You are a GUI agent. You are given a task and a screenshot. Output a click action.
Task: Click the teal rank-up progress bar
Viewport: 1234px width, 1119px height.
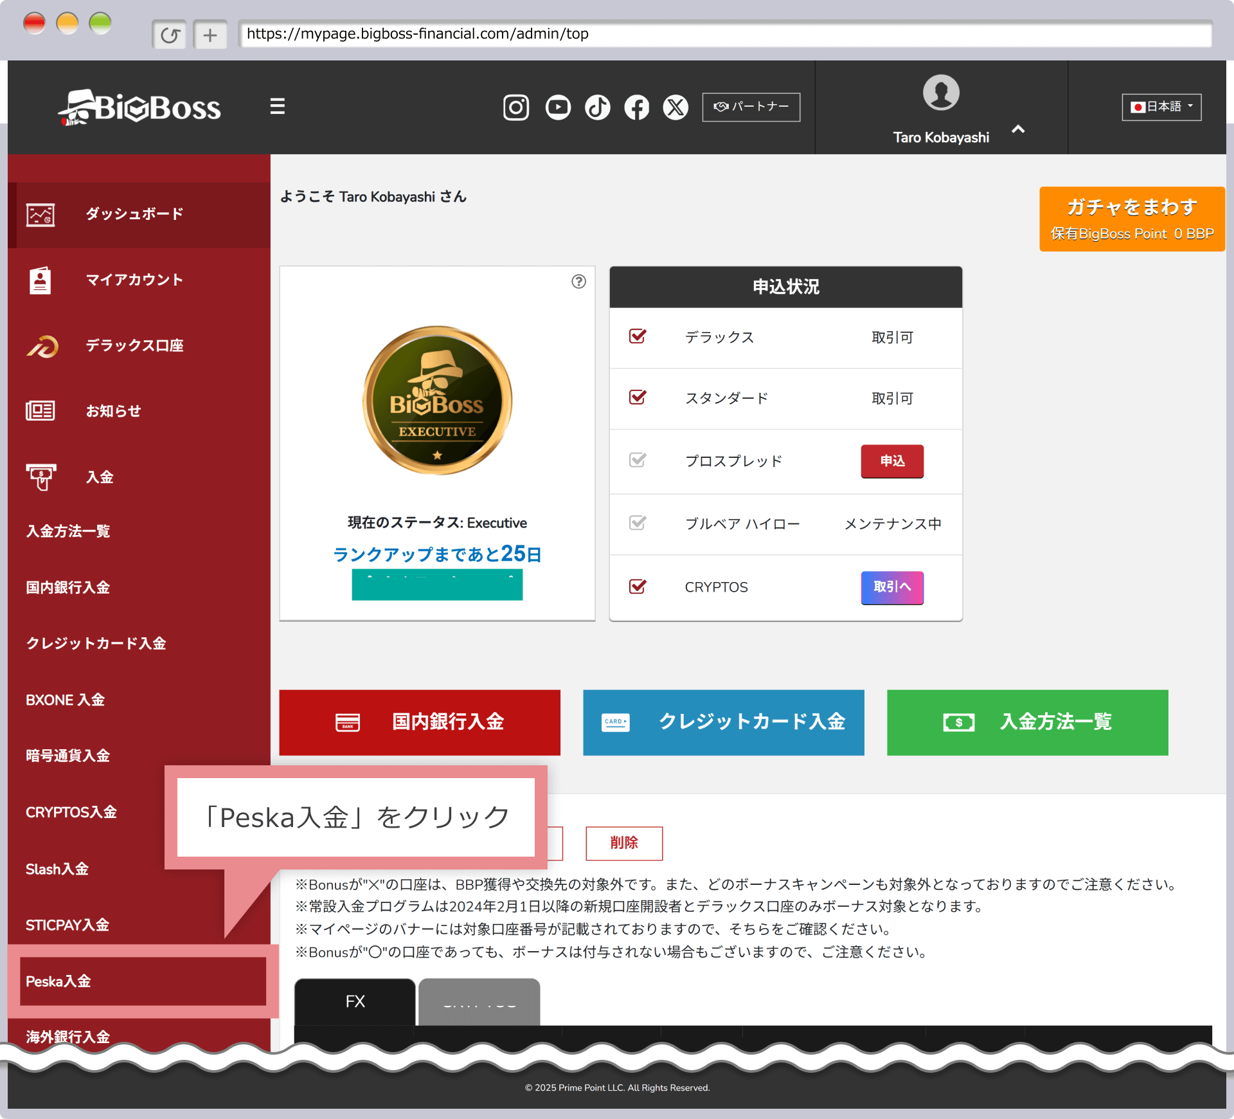437,585
